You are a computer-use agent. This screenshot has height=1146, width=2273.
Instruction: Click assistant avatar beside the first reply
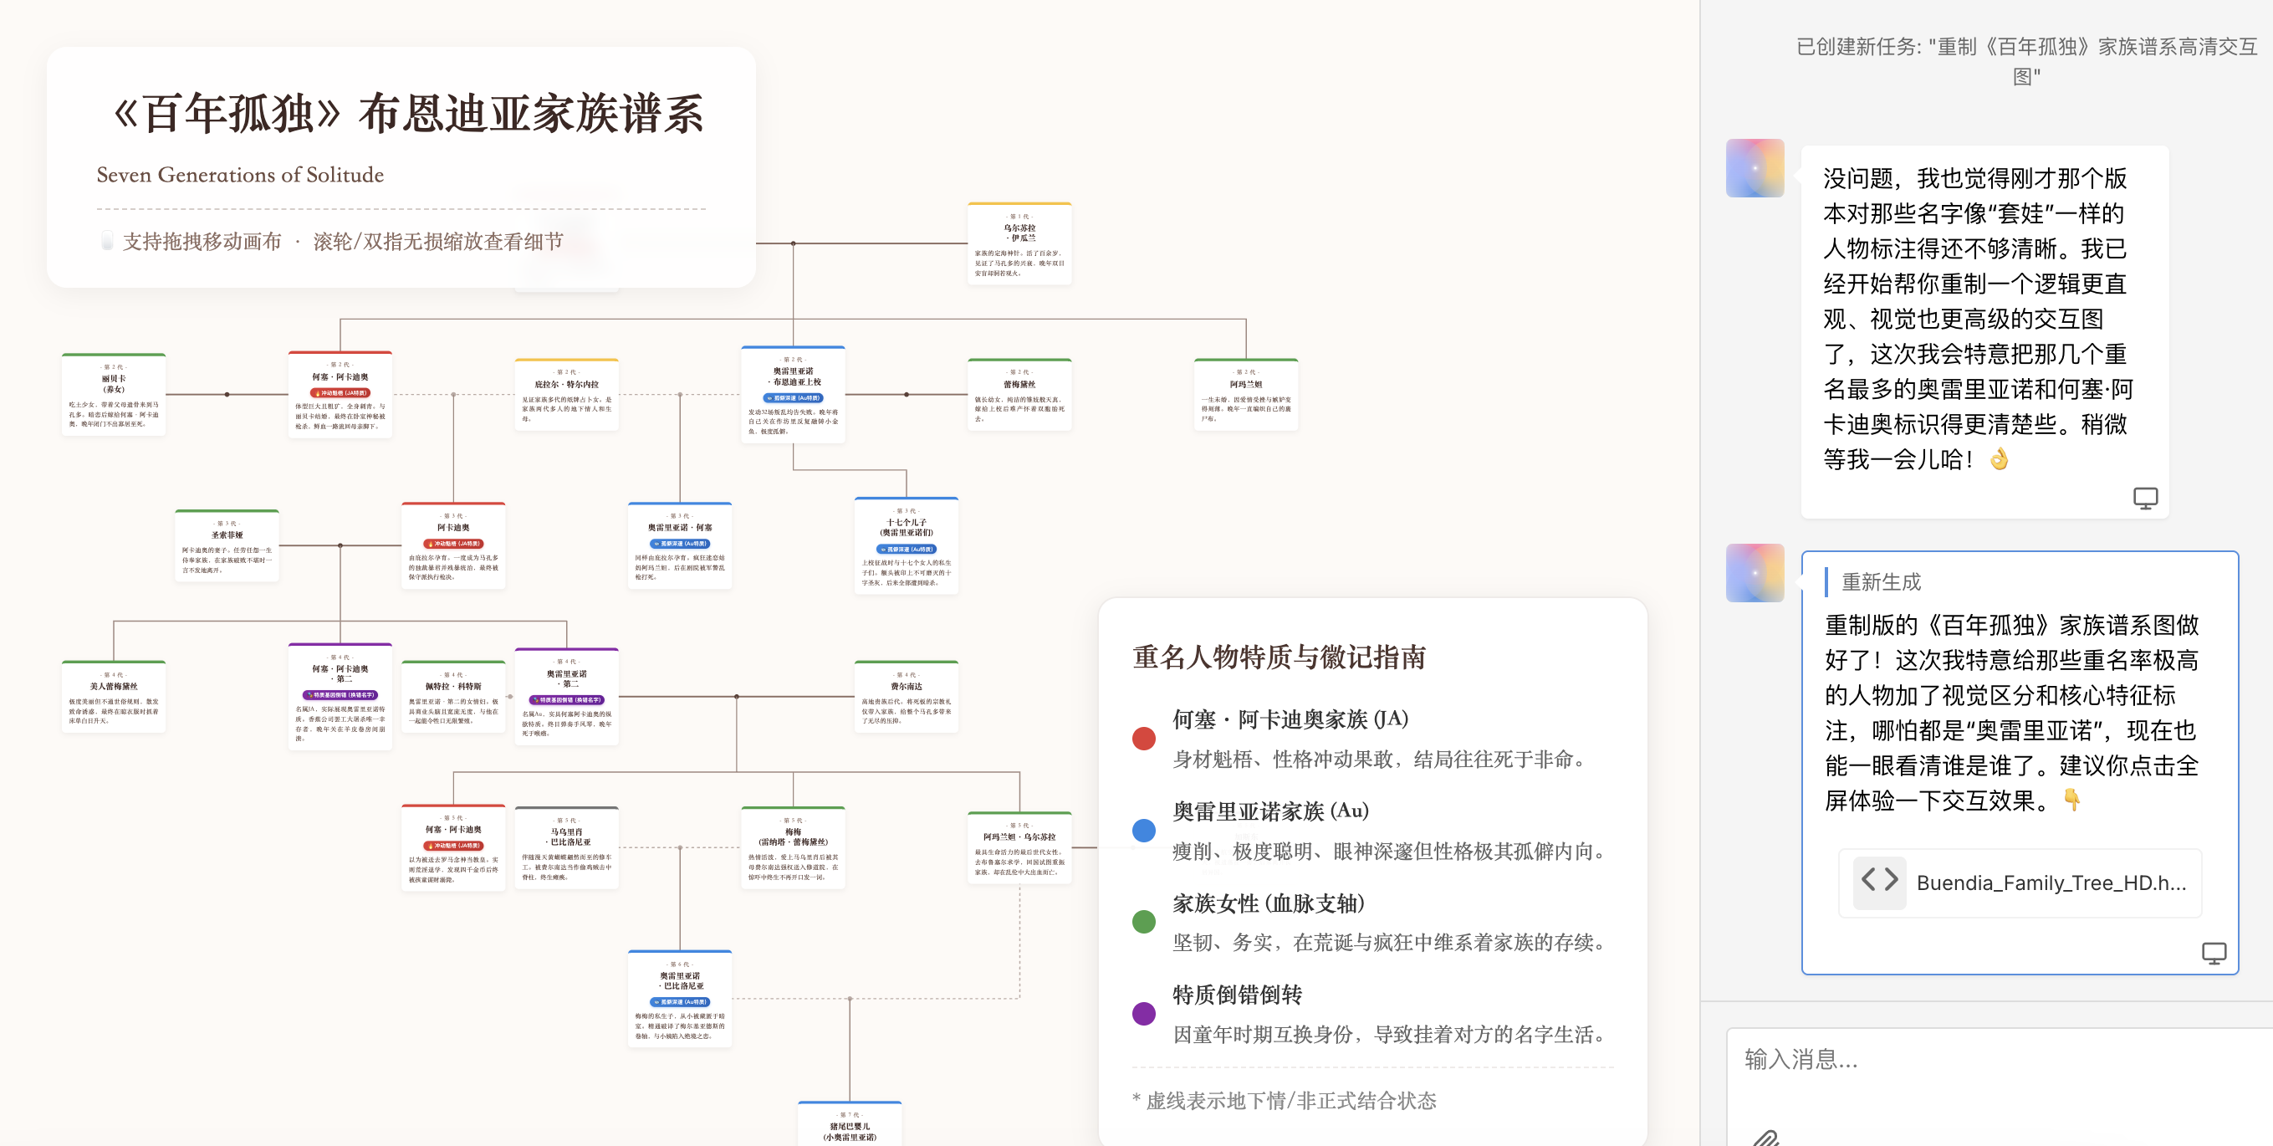(x=1755, y=168)
